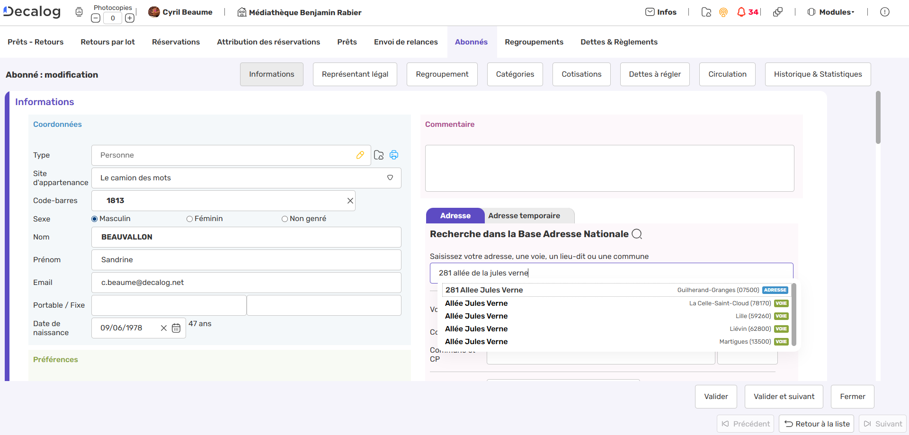This screenshot has width=909, height=435.
Task: Switch to the Adresse temporaire tab
Action: pos(524,216)
